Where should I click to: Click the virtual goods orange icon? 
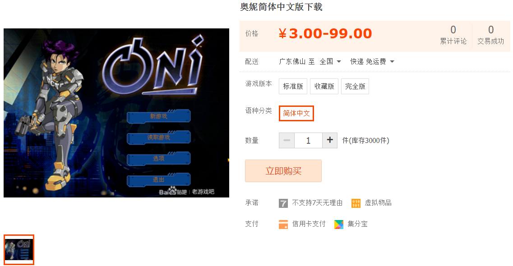coord(356,203)
